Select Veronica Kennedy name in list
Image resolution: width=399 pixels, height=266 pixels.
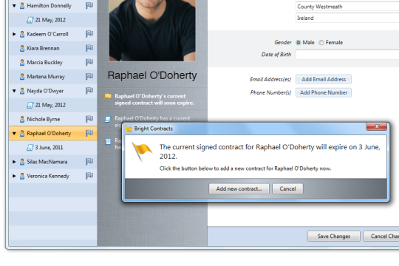(48, 176)
